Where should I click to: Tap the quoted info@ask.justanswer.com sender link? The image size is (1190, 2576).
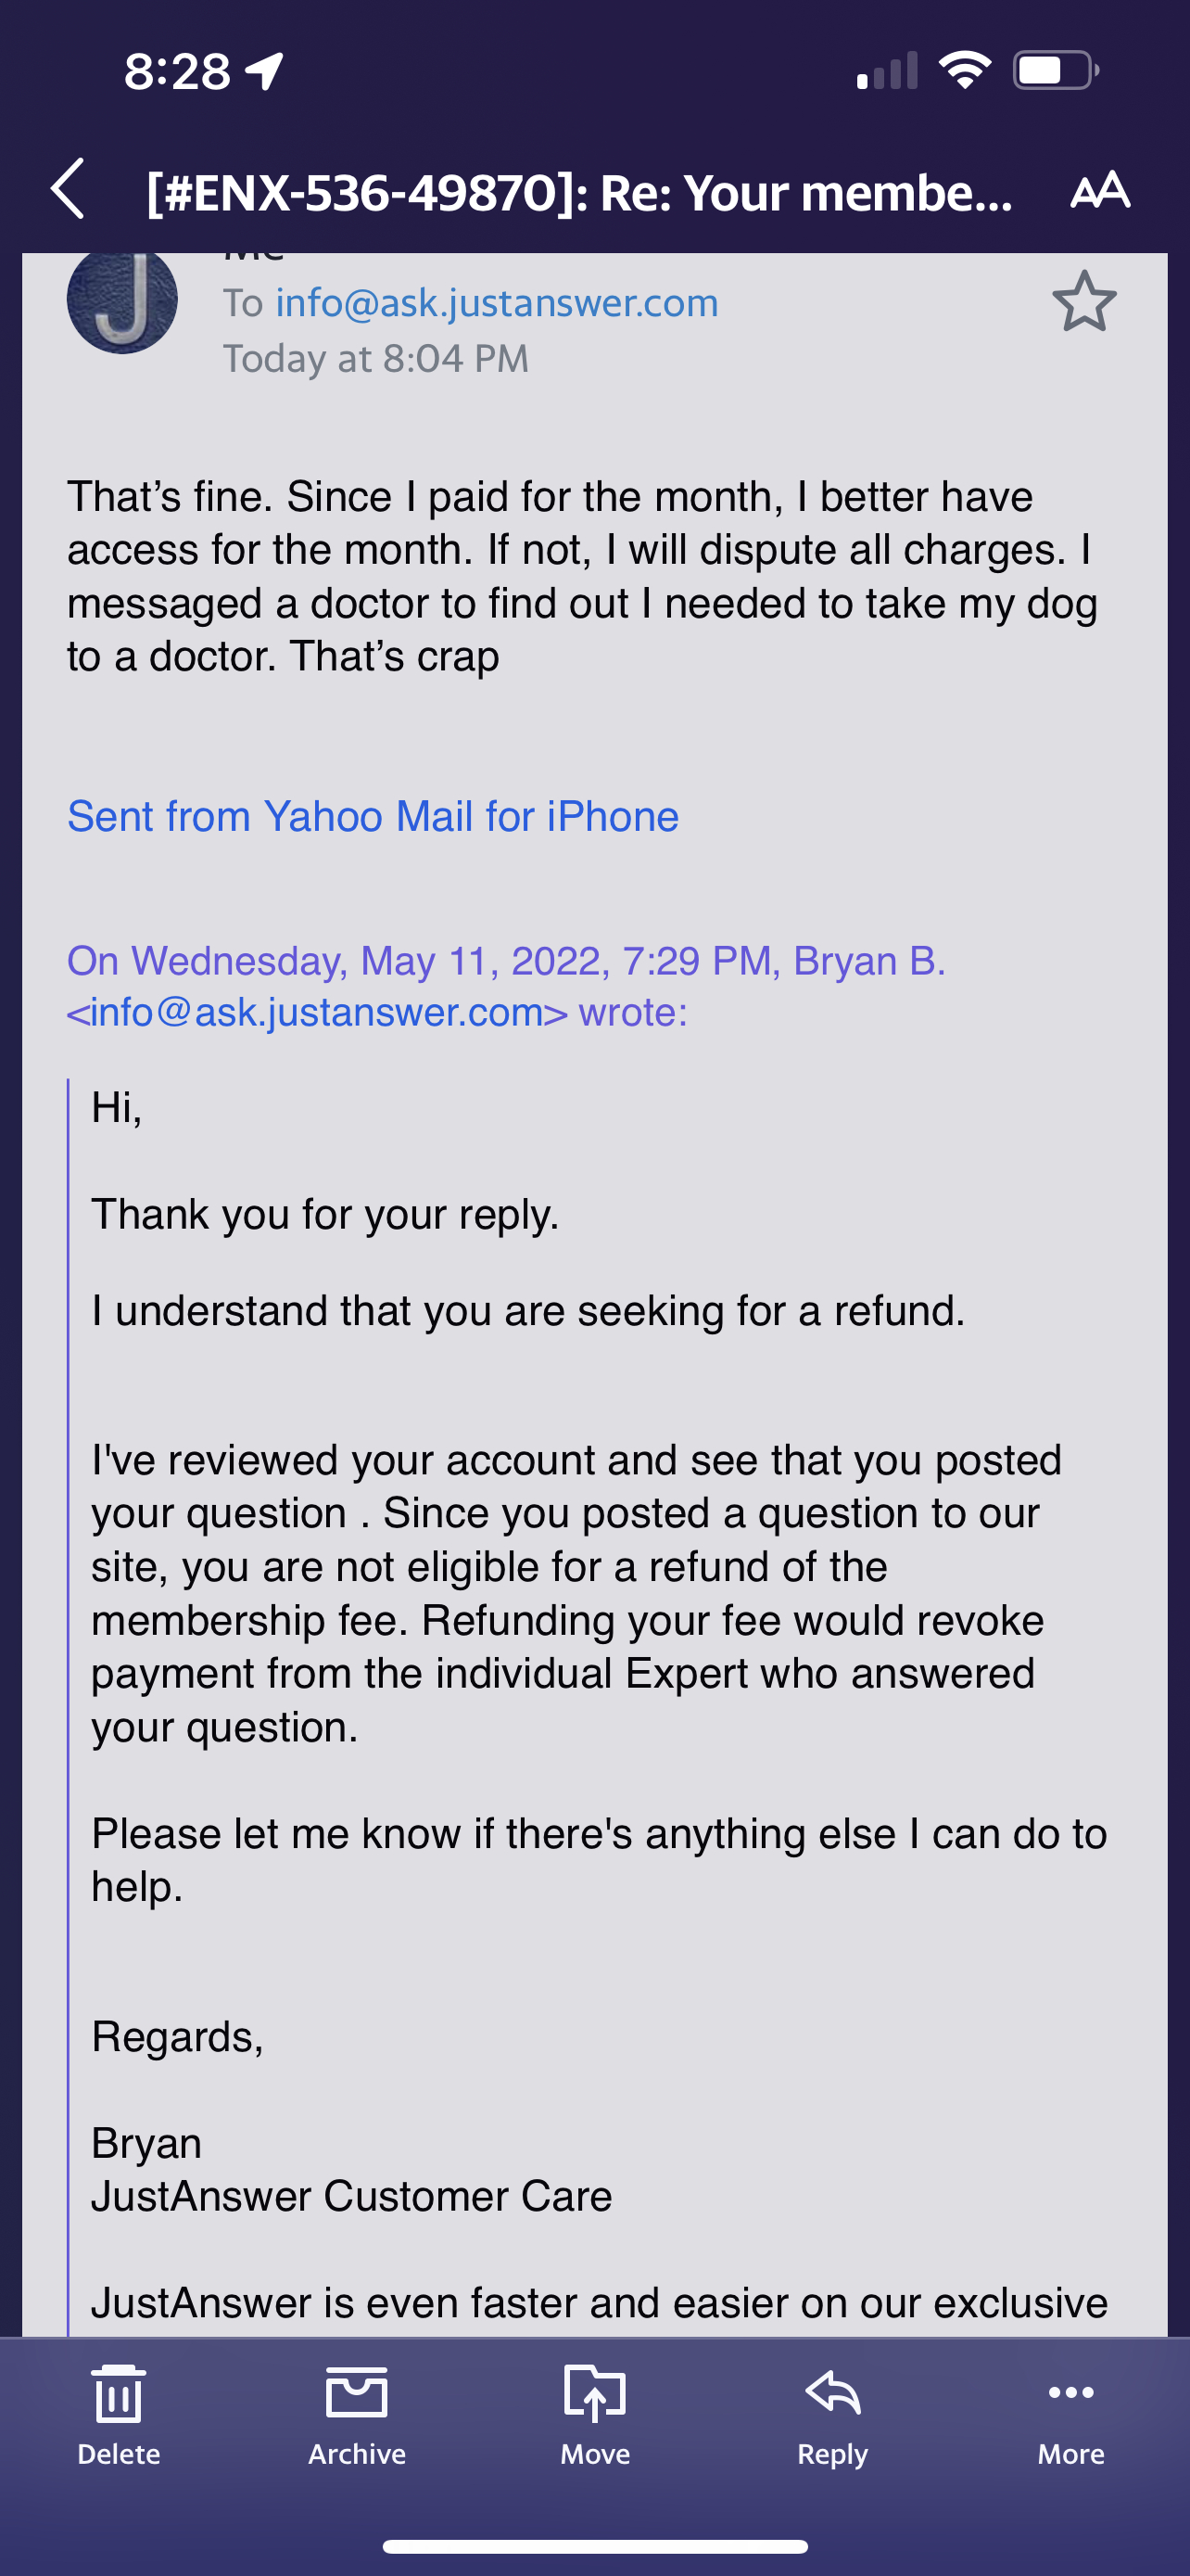coord(317,1013)
